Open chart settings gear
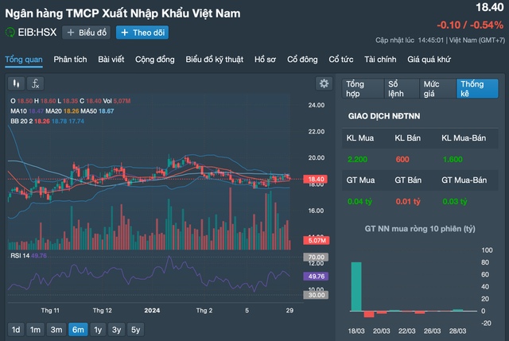Viewport: 509px width, 341px height. click(323, 83)
